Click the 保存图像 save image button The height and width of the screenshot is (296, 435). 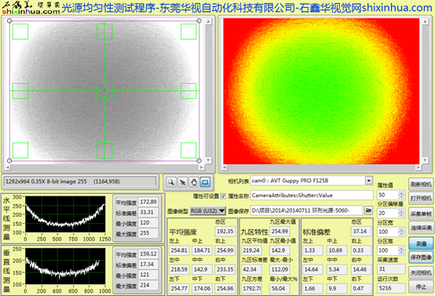(x=421, y=258)
